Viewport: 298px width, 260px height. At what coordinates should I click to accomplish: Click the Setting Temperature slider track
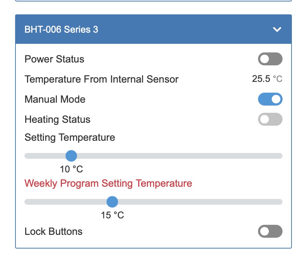coord(180,156)
